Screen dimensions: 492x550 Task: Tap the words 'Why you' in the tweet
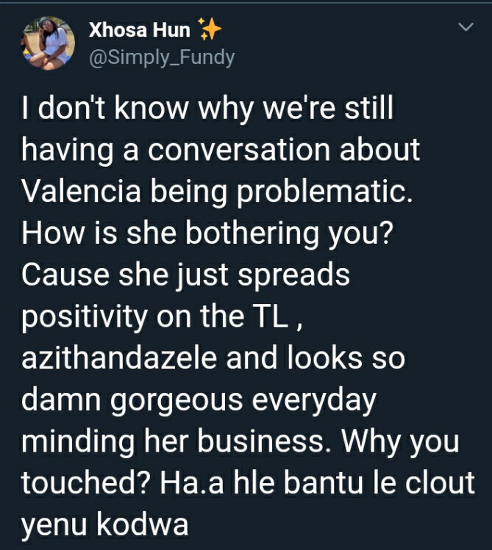pyautogui.click(x=400, y=442)
